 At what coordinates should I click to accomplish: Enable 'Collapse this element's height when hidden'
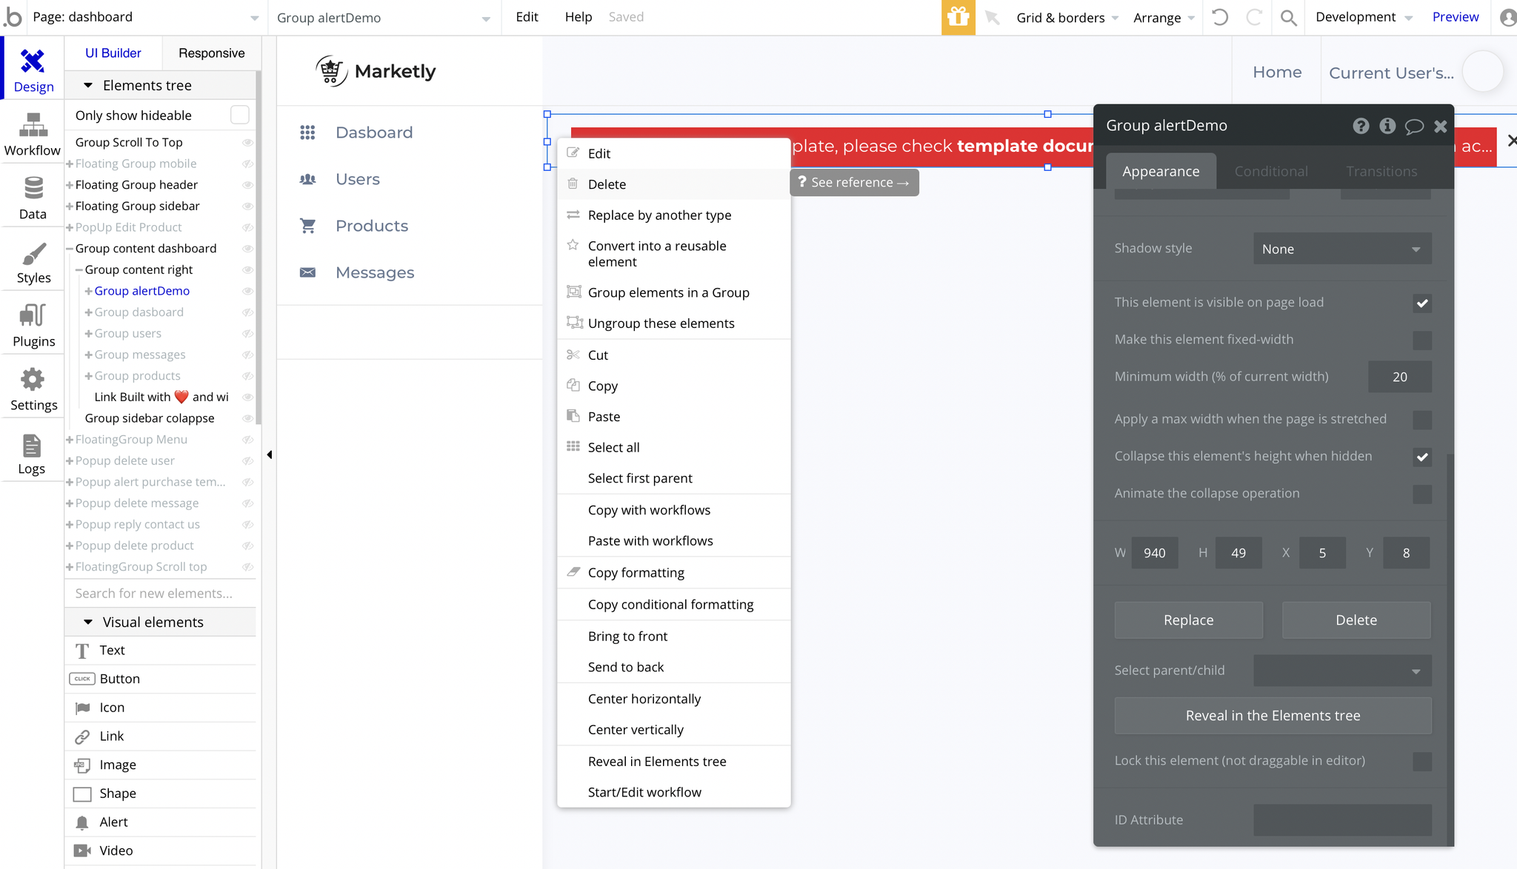click(x=1422, y=457)
